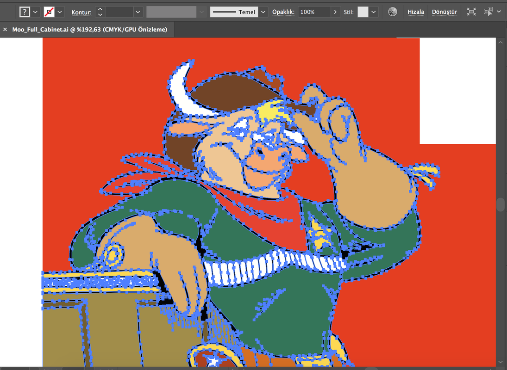Click the select similar objects icon
Viewport: 507px width, 370px height.
(x=488, y=12)
